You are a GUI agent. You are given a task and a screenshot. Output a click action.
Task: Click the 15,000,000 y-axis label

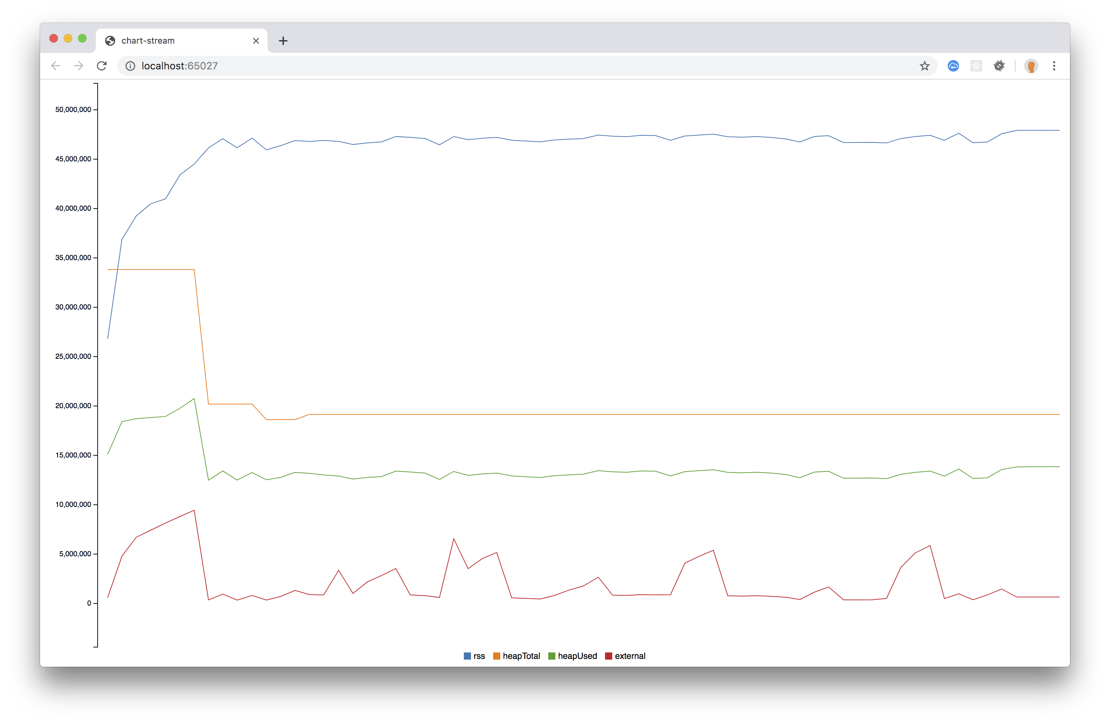pyautogui.click(x=73, y=455)
